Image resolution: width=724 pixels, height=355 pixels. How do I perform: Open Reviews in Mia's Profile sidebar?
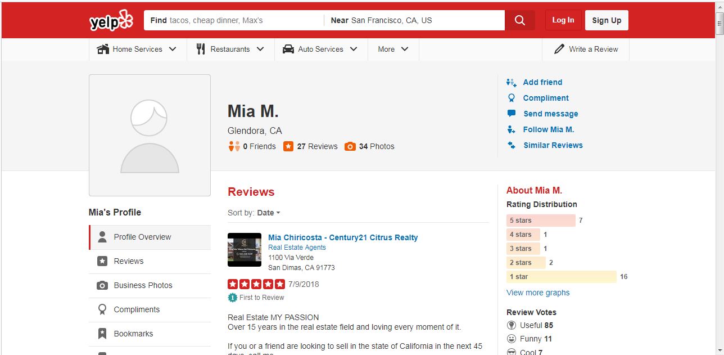[150, 261]
